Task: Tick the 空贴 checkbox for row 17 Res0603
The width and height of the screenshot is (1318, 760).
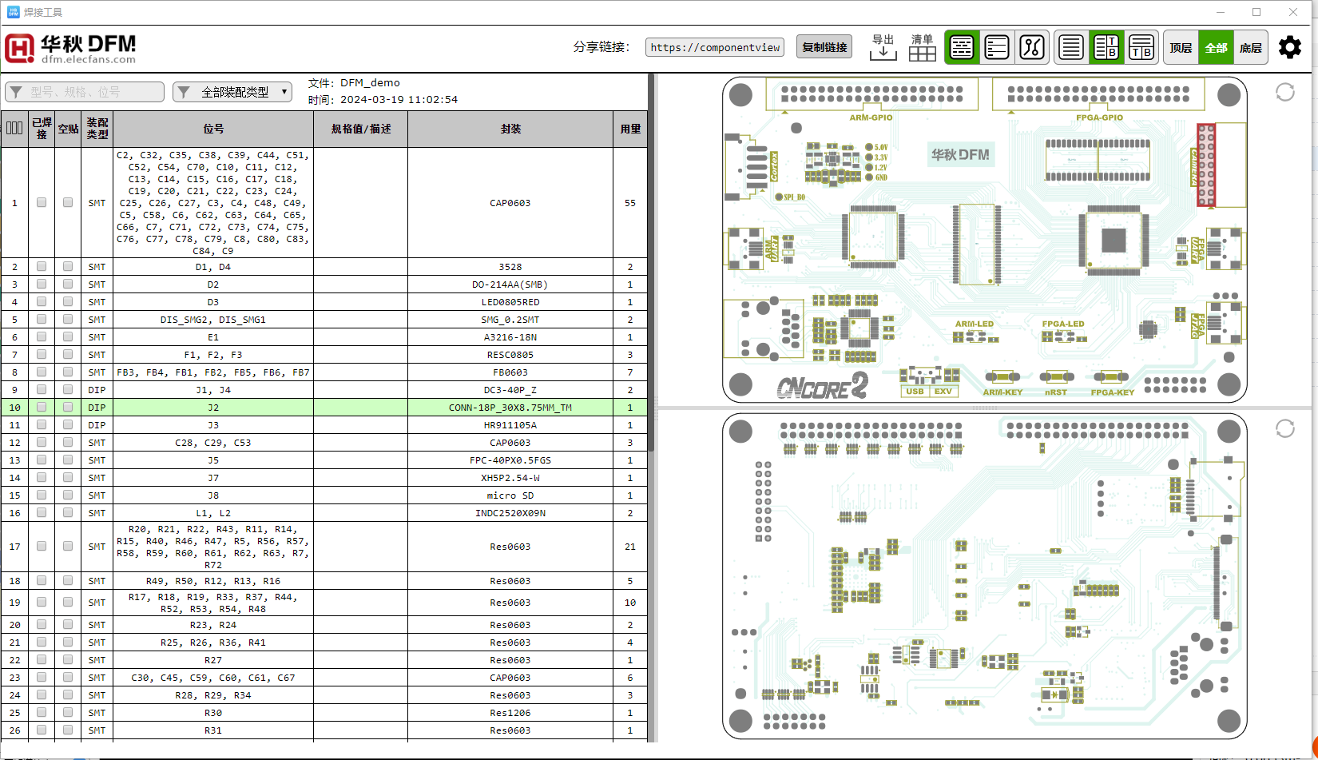Action: click(x=68, y=547)
